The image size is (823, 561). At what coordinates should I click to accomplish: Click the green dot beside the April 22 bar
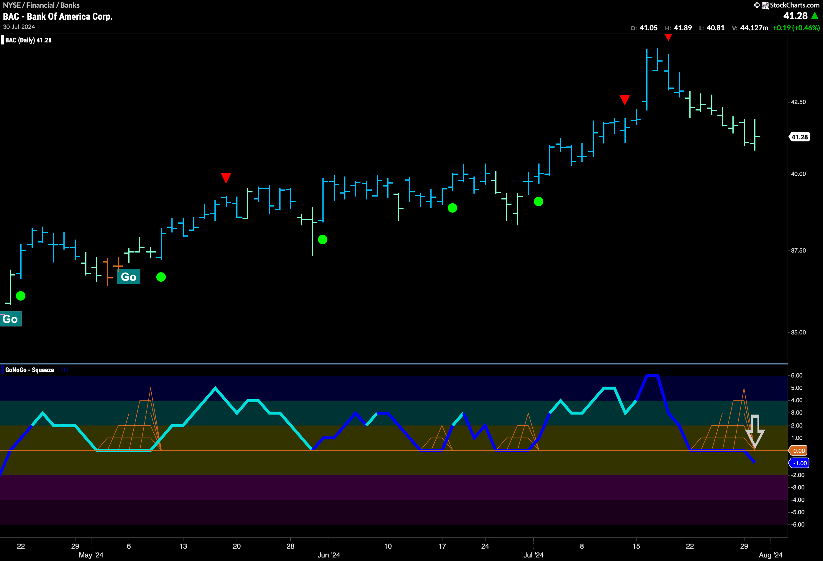[x=21, y=296]
